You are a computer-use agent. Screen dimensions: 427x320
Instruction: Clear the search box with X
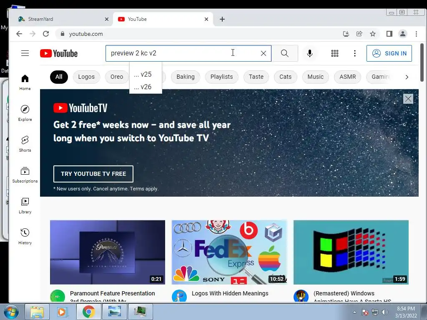(x=264, y=53)
